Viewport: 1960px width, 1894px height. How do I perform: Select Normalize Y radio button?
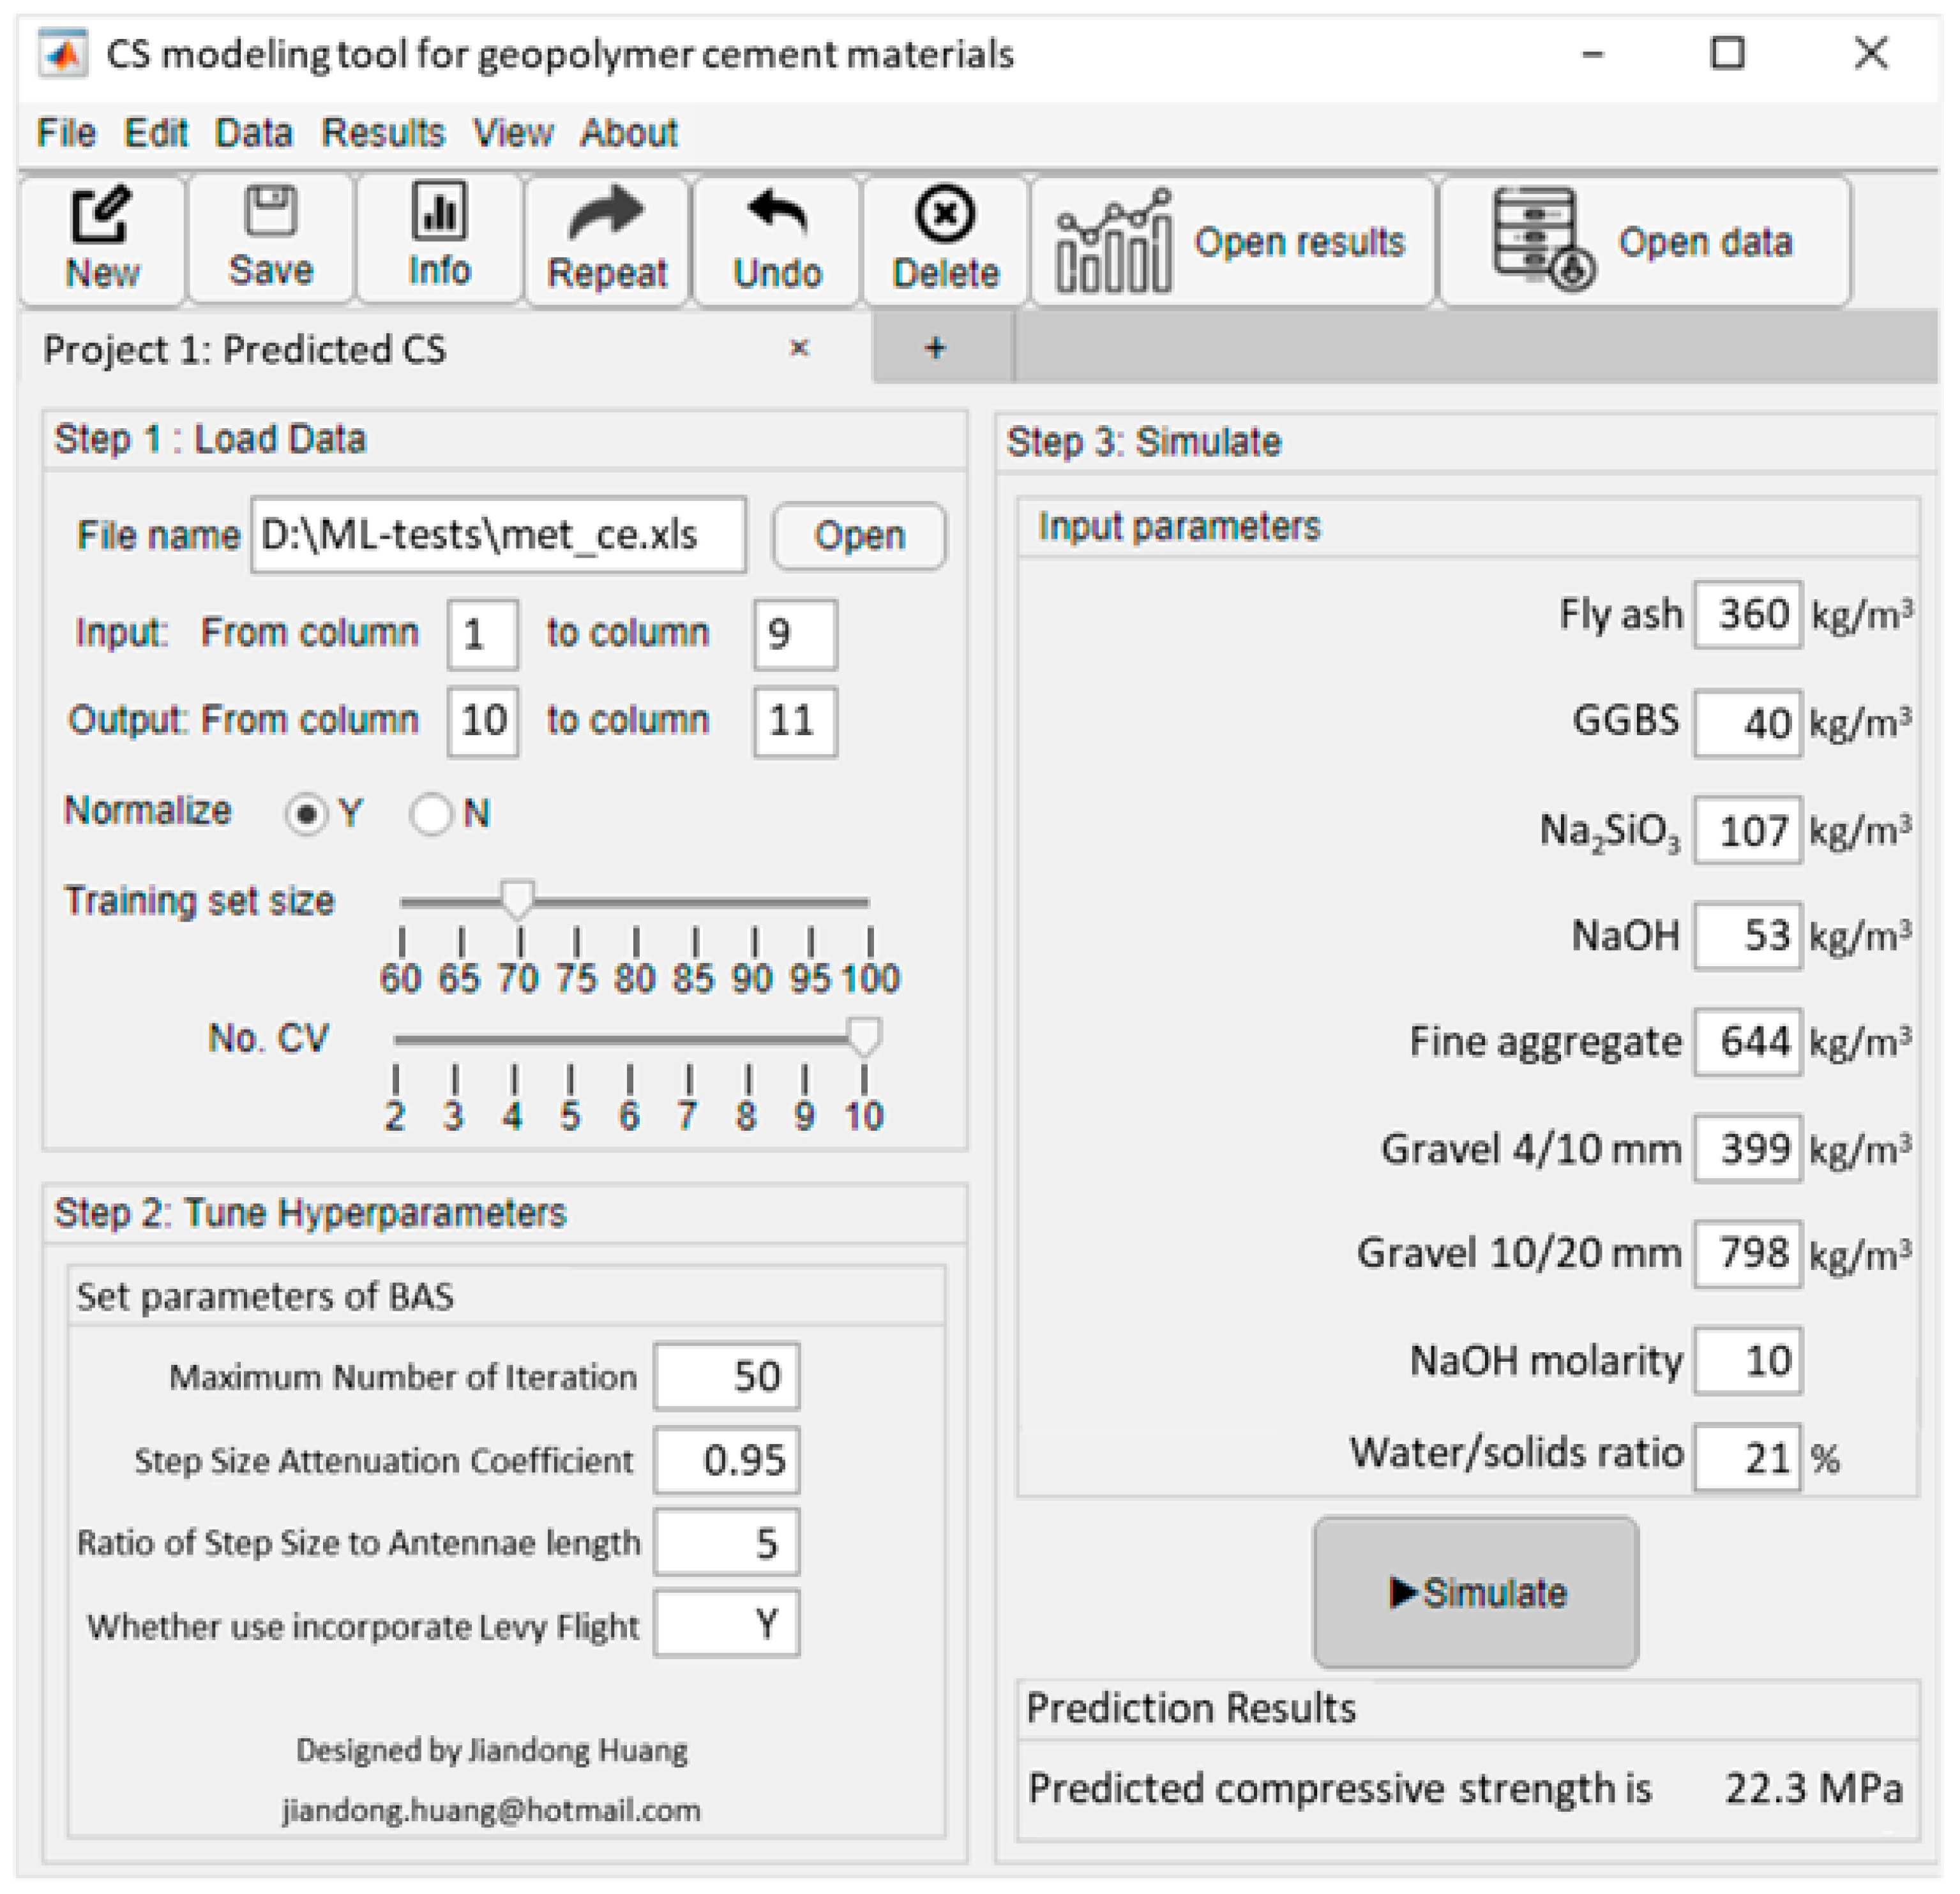coord(306,814)
